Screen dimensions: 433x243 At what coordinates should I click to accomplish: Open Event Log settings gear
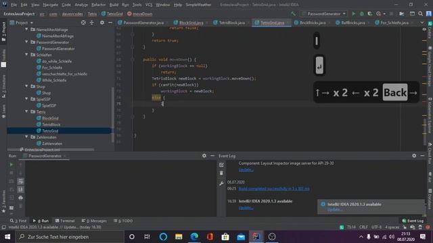pyautogui.click(x=414, y=156)
